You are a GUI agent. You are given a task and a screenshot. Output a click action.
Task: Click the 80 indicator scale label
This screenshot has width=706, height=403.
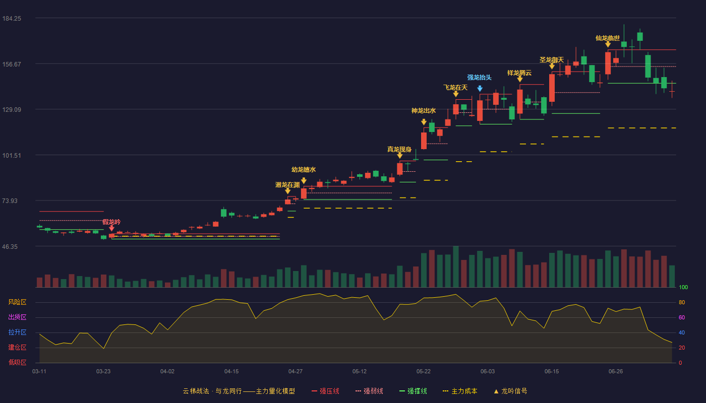[x=682, y=302]
